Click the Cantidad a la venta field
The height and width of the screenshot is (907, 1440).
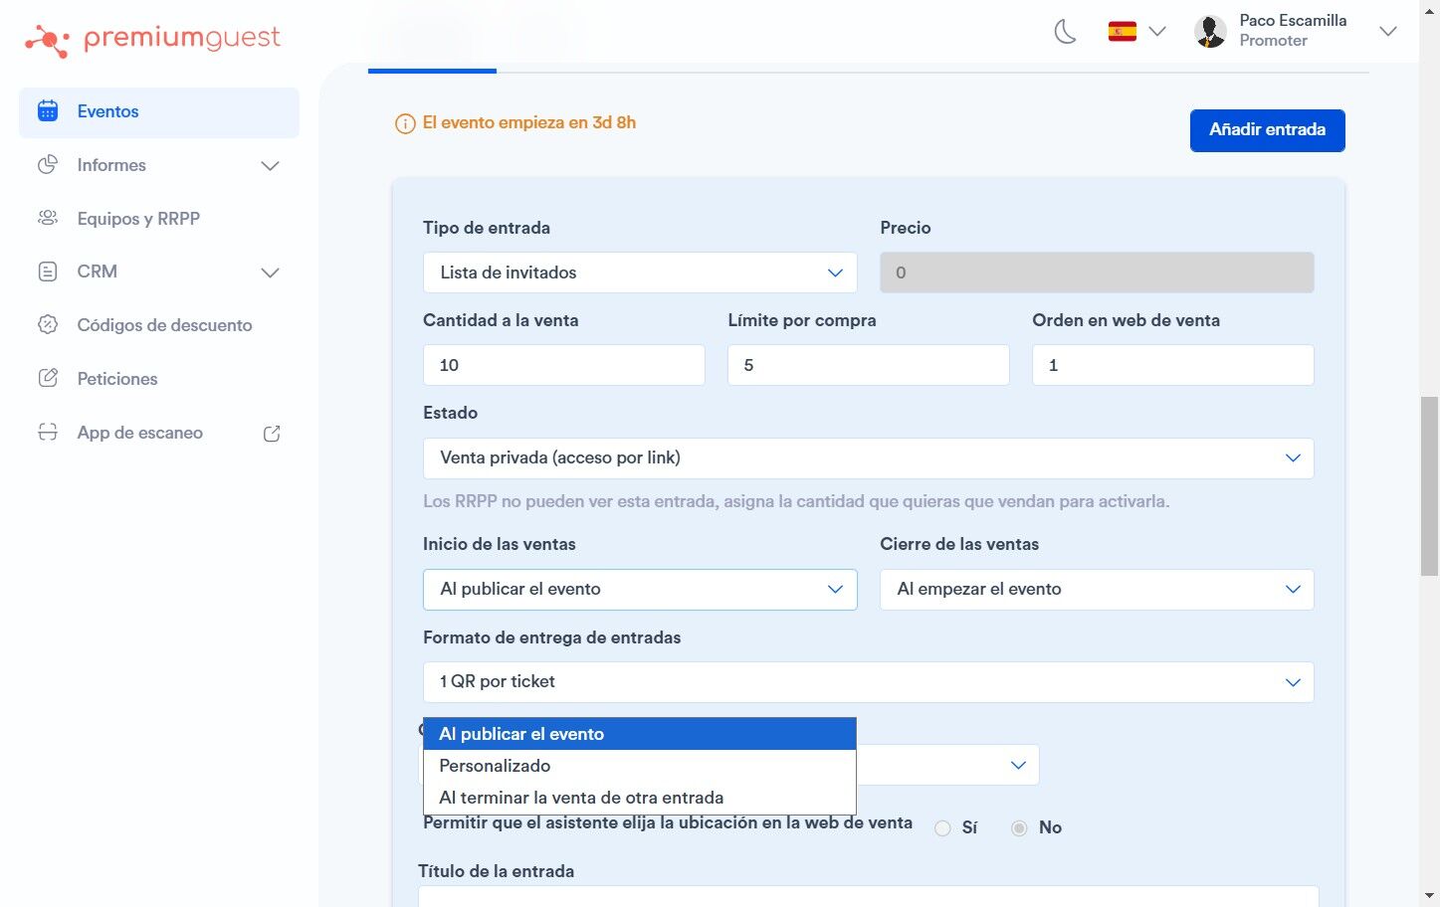(564, 365)
